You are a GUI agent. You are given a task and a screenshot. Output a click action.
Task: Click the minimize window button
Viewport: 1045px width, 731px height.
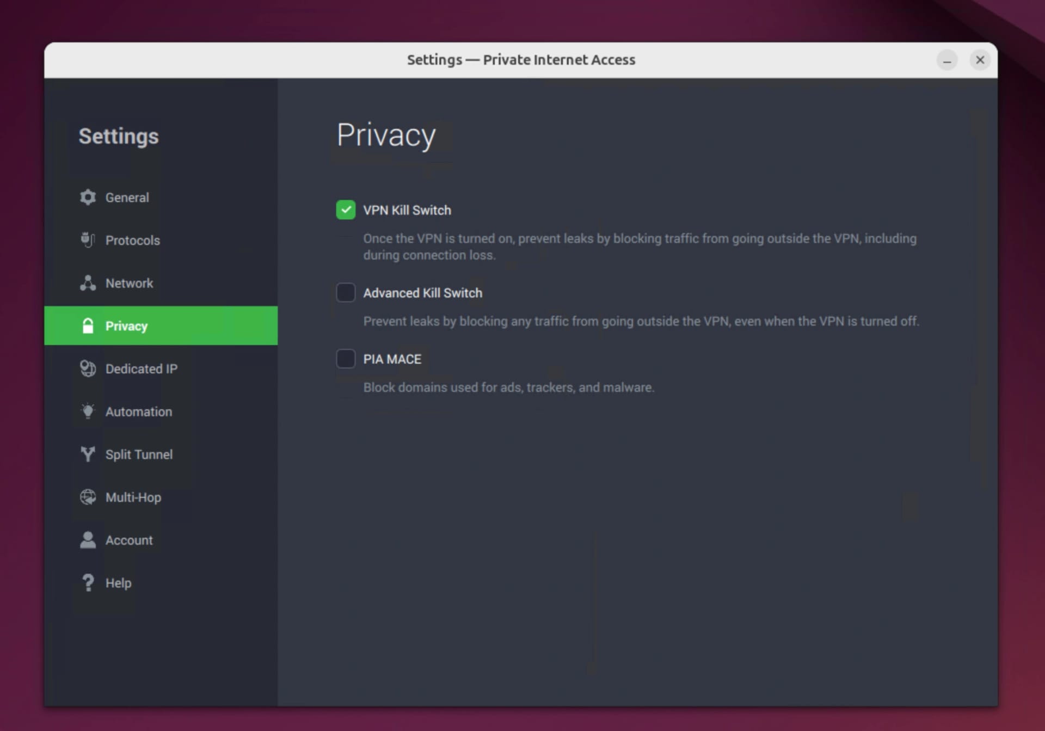click(x=946, y=59)
